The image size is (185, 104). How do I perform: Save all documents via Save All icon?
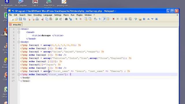(x=25, y=19)
